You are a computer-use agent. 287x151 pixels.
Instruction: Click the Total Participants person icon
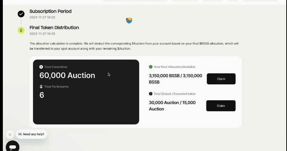coord(41,86)
